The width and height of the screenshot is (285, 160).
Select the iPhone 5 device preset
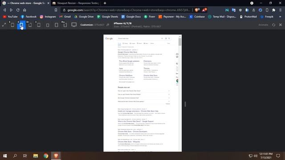click(x=12, y=25)
